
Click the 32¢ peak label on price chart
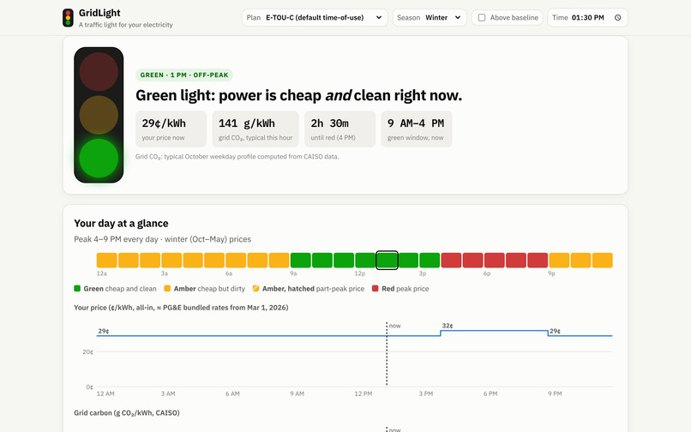coord(448,326)
